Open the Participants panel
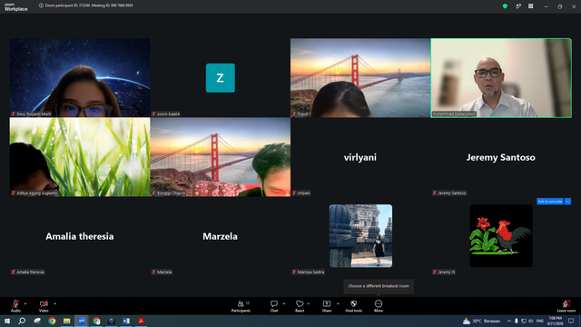581x327 pixels. (x=241, y=306)
